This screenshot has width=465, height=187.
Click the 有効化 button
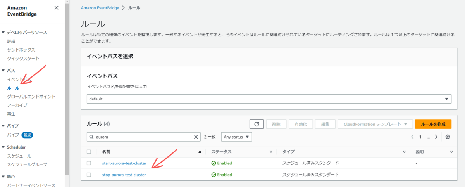click(301, 124)
